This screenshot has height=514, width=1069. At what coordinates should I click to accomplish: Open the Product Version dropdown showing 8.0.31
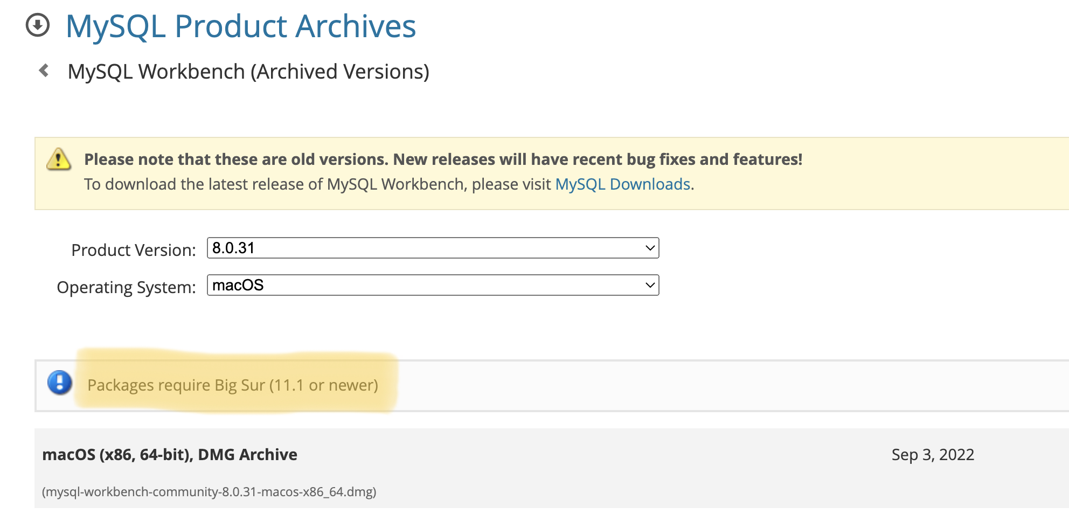(x=433, y=248)
